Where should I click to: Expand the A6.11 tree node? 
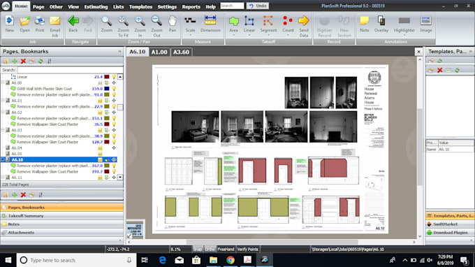3,178
